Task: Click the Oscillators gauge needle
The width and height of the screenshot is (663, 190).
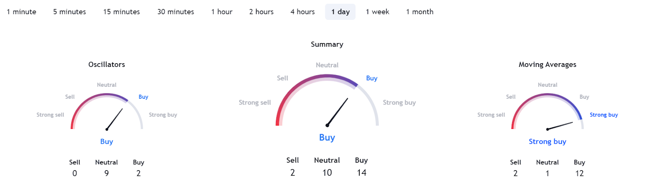Action: [x=115, y=119]
